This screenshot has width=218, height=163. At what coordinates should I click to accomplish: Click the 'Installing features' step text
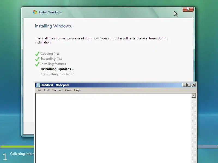coord(53,64)
